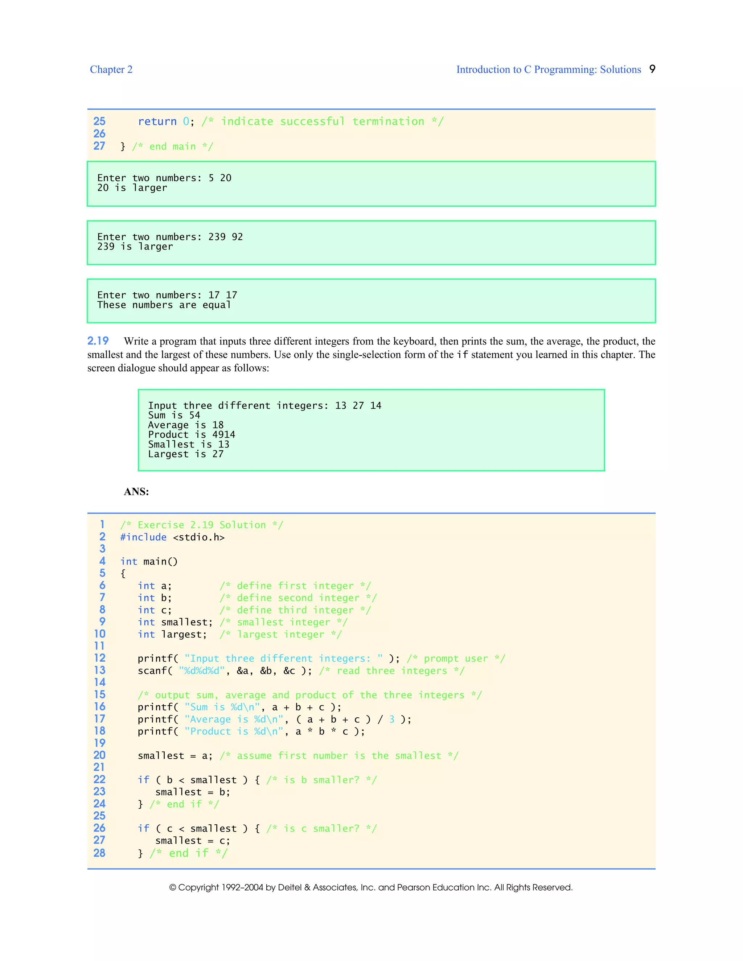Click the 'Largest is 27' line

(x=186, y=454)
